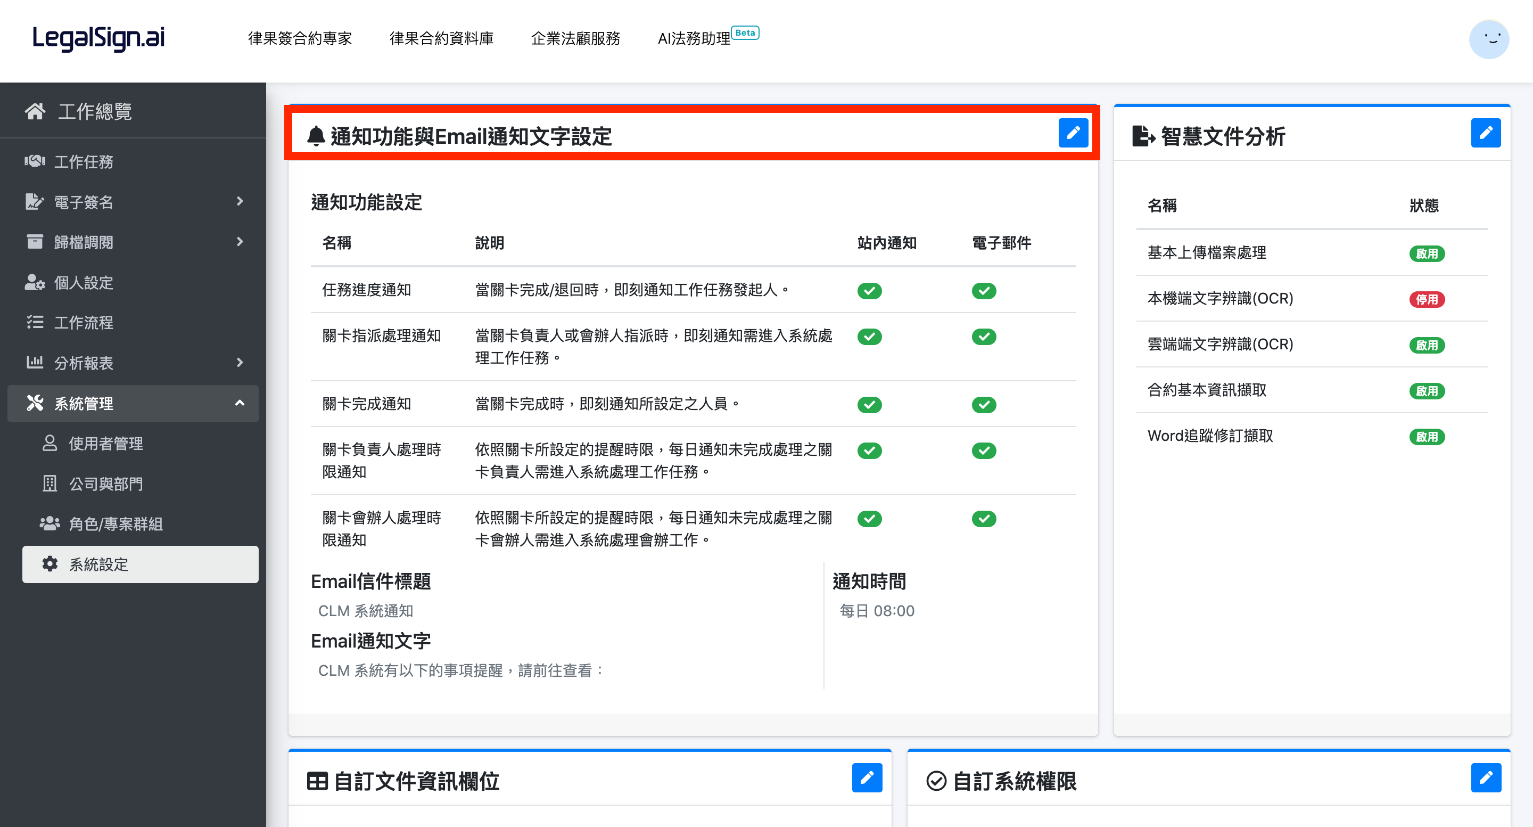
Task: Click the group icon for 角色/專案群組
Action: [50, 523]
